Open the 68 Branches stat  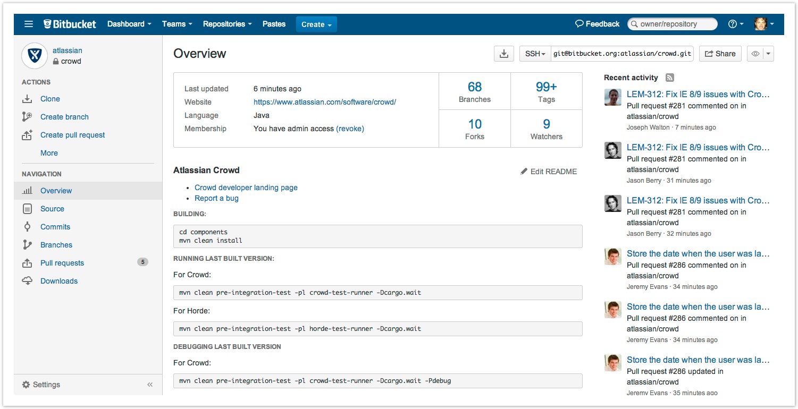pos(475,91)
